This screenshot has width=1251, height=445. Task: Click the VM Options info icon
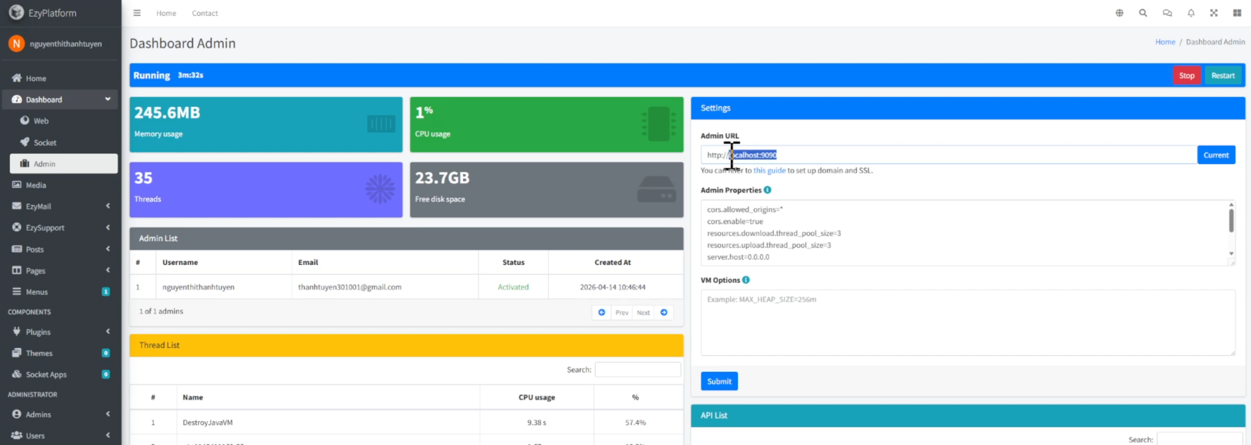point(746,280)
